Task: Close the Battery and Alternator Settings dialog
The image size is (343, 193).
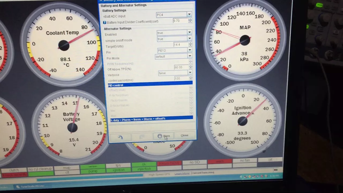Action: coord(184,135)
